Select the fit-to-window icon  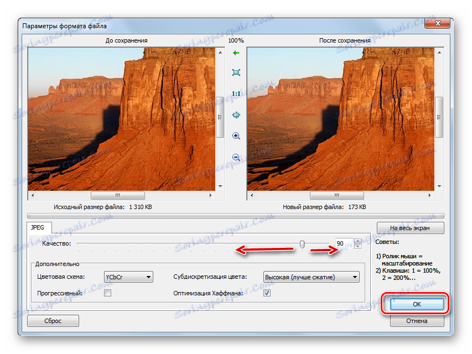(236, 72)
